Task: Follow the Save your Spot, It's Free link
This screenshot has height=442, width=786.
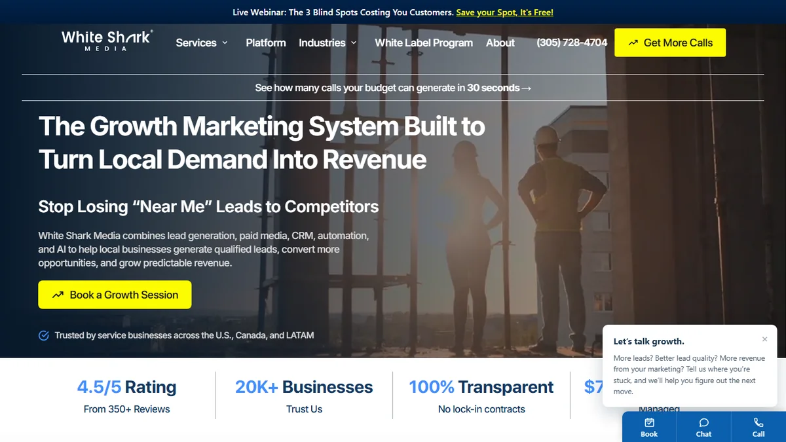Action: point(505,12)
